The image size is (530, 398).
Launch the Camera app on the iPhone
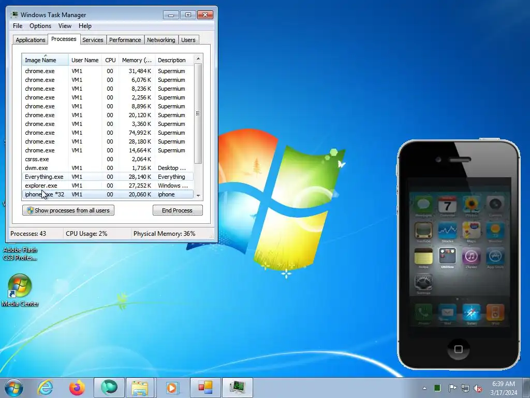pos(495,204)
